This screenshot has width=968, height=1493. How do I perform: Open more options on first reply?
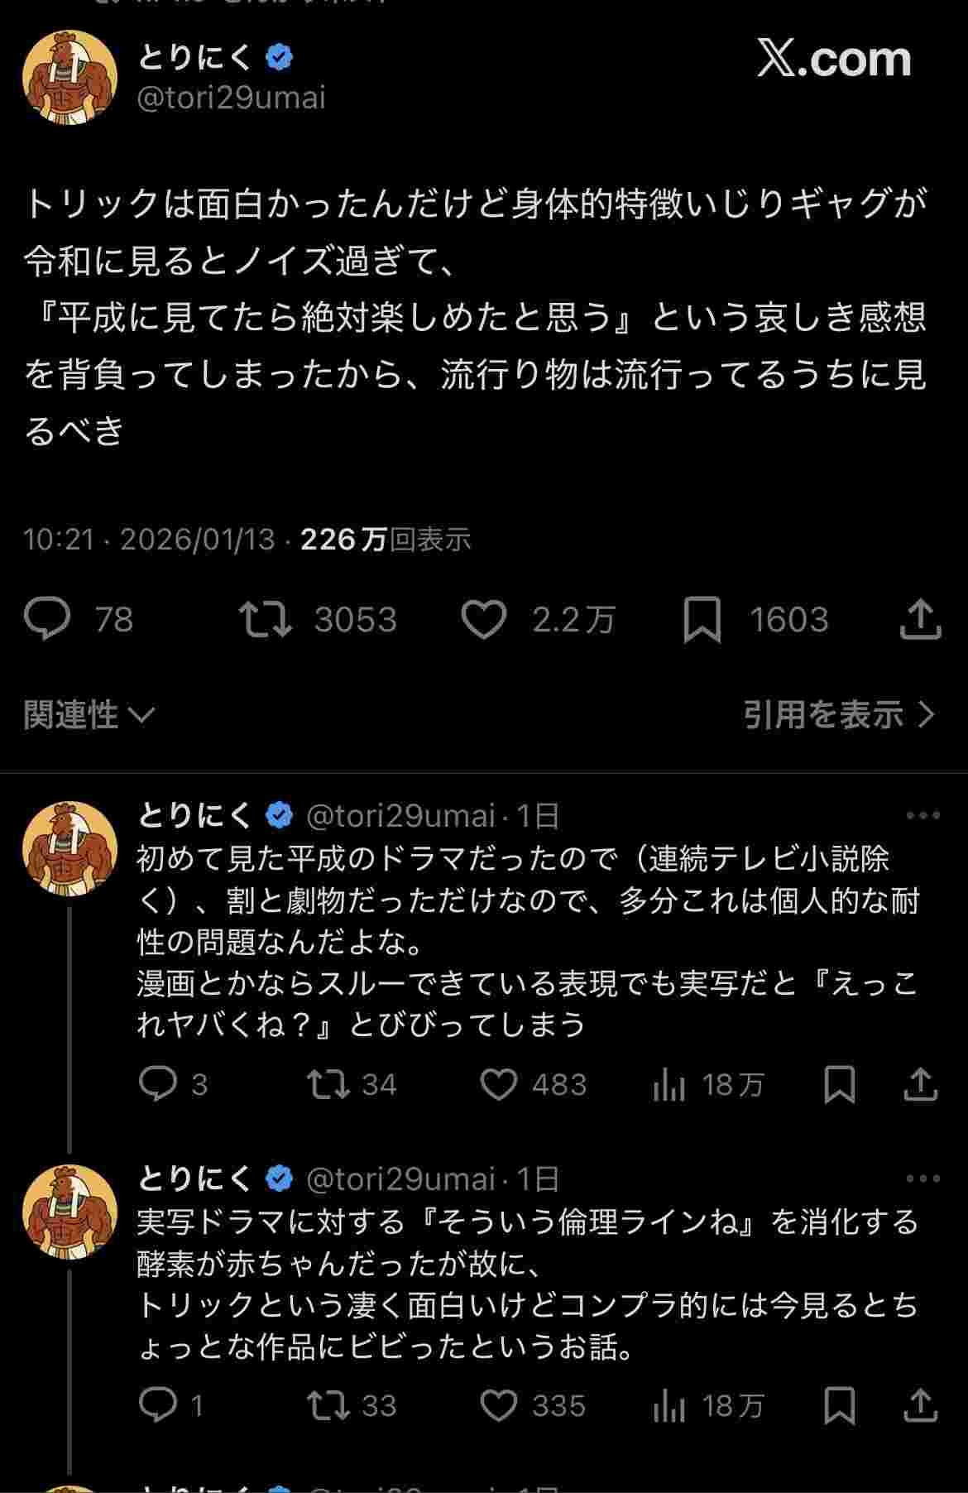[922, 816]
